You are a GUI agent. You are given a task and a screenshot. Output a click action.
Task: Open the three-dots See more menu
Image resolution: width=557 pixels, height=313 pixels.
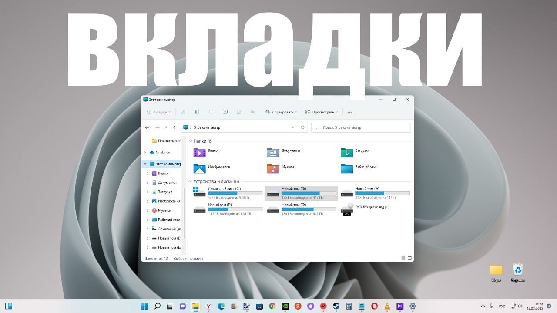pyautogui.click(x=350, y=112)
